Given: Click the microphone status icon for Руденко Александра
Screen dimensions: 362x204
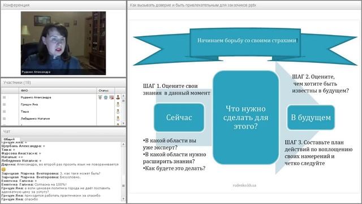Looking at the screenshot, I should (100, 97).
